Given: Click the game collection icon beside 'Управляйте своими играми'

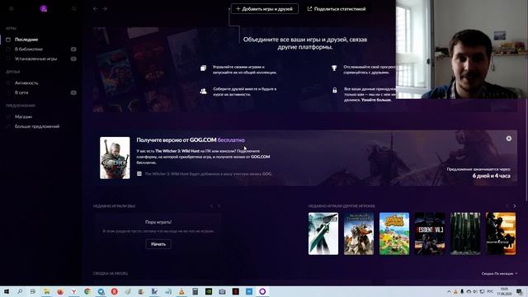Looking at the screenshot, I should 204,68.
